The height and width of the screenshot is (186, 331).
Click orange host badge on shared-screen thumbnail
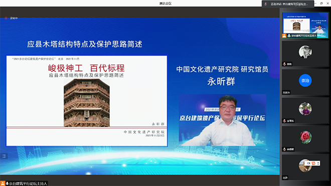(x=284, y=36)
